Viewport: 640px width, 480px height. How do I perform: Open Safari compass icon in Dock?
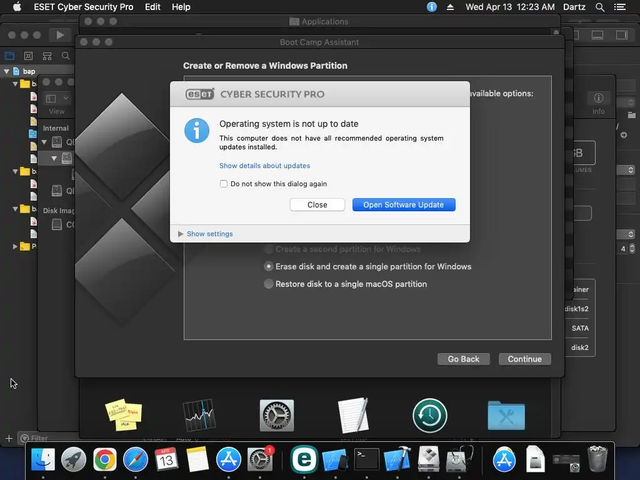[x=136, y=459]
